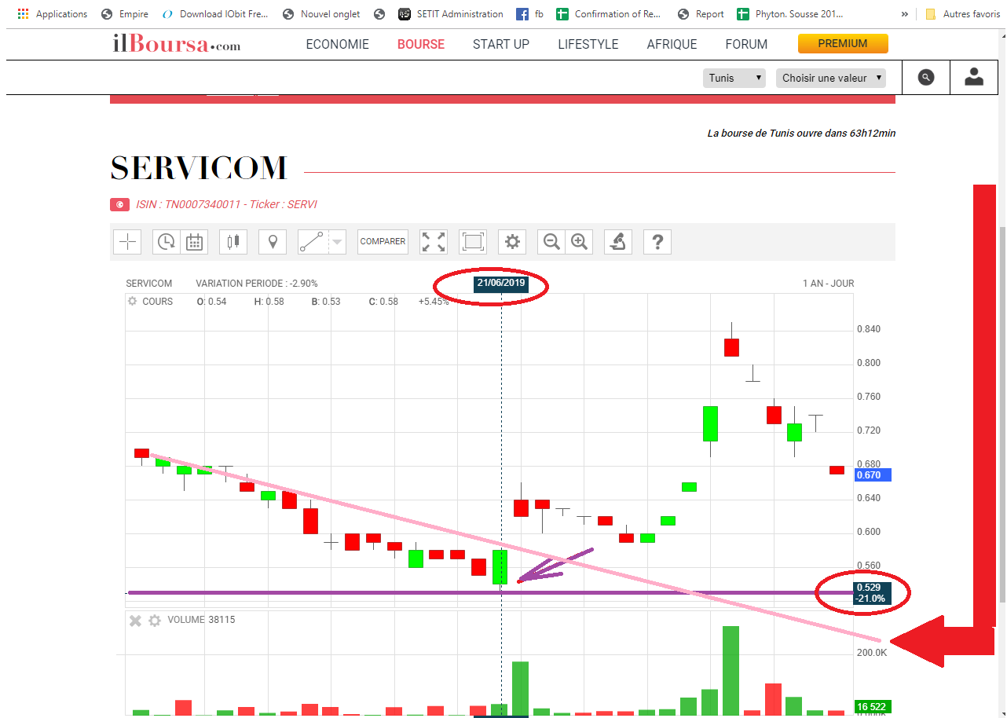Click the ISIN ticker line text
The image size is (1007, 718).
click(226, 204)
